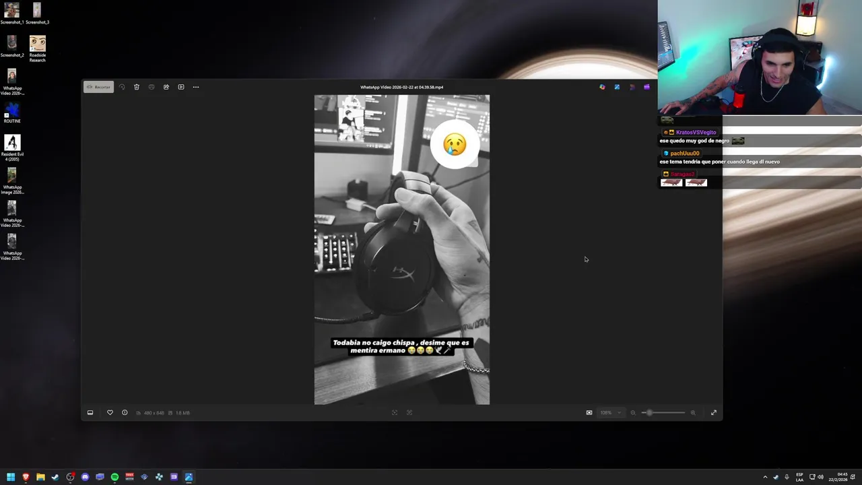862x485 pixels.
Task: Click the rotate icon in Photos toolbar
Action: pyautogui.click(x=122, y=87)
